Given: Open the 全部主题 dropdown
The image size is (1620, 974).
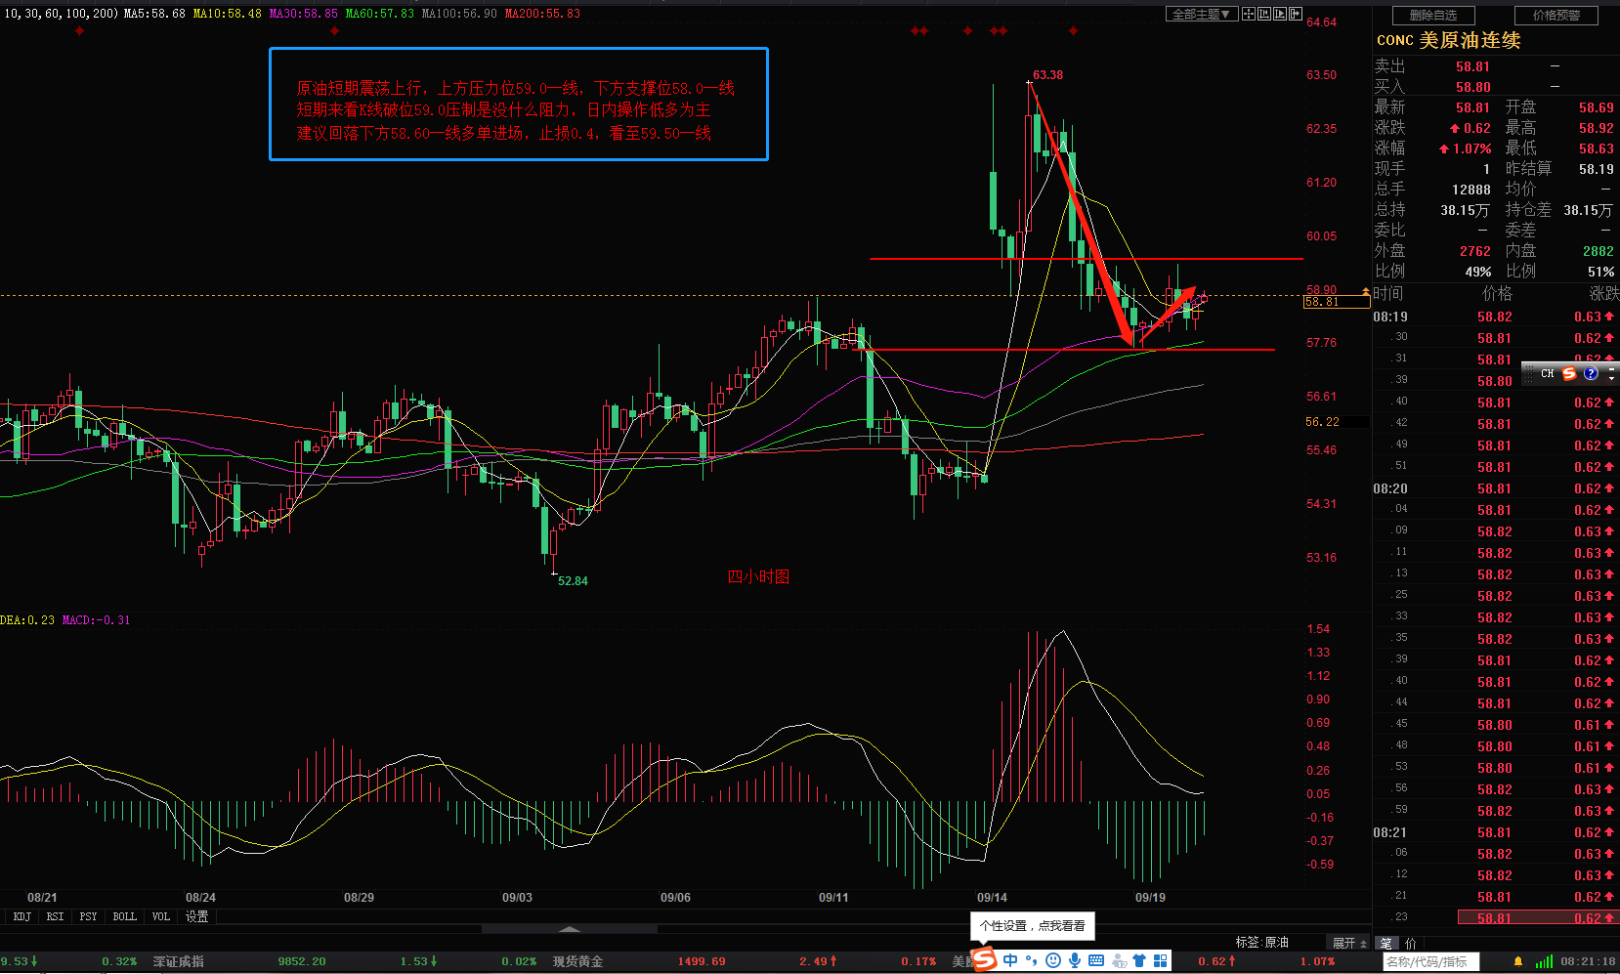Looking at the screenshot, I should [x=1203, y=14].
